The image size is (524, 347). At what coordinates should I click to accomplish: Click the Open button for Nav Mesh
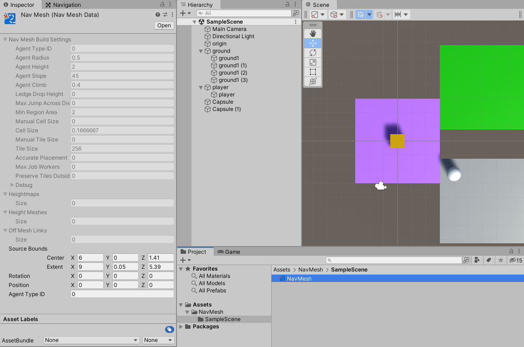tap(164, 25)
